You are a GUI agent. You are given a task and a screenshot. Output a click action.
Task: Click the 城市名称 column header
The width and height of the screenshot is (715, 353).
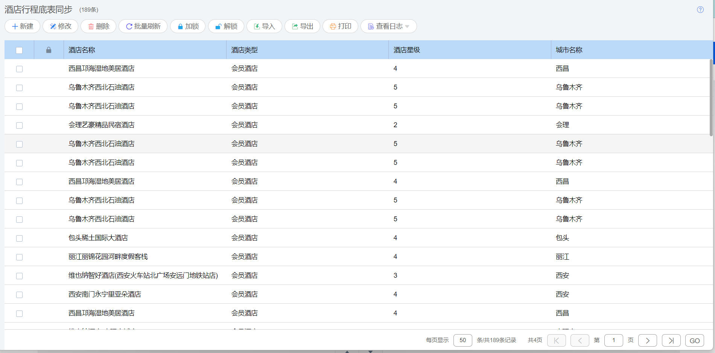pos(569,50)
